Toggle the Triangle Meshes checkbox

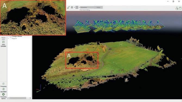pyautogui.click(x=11, y=36)
